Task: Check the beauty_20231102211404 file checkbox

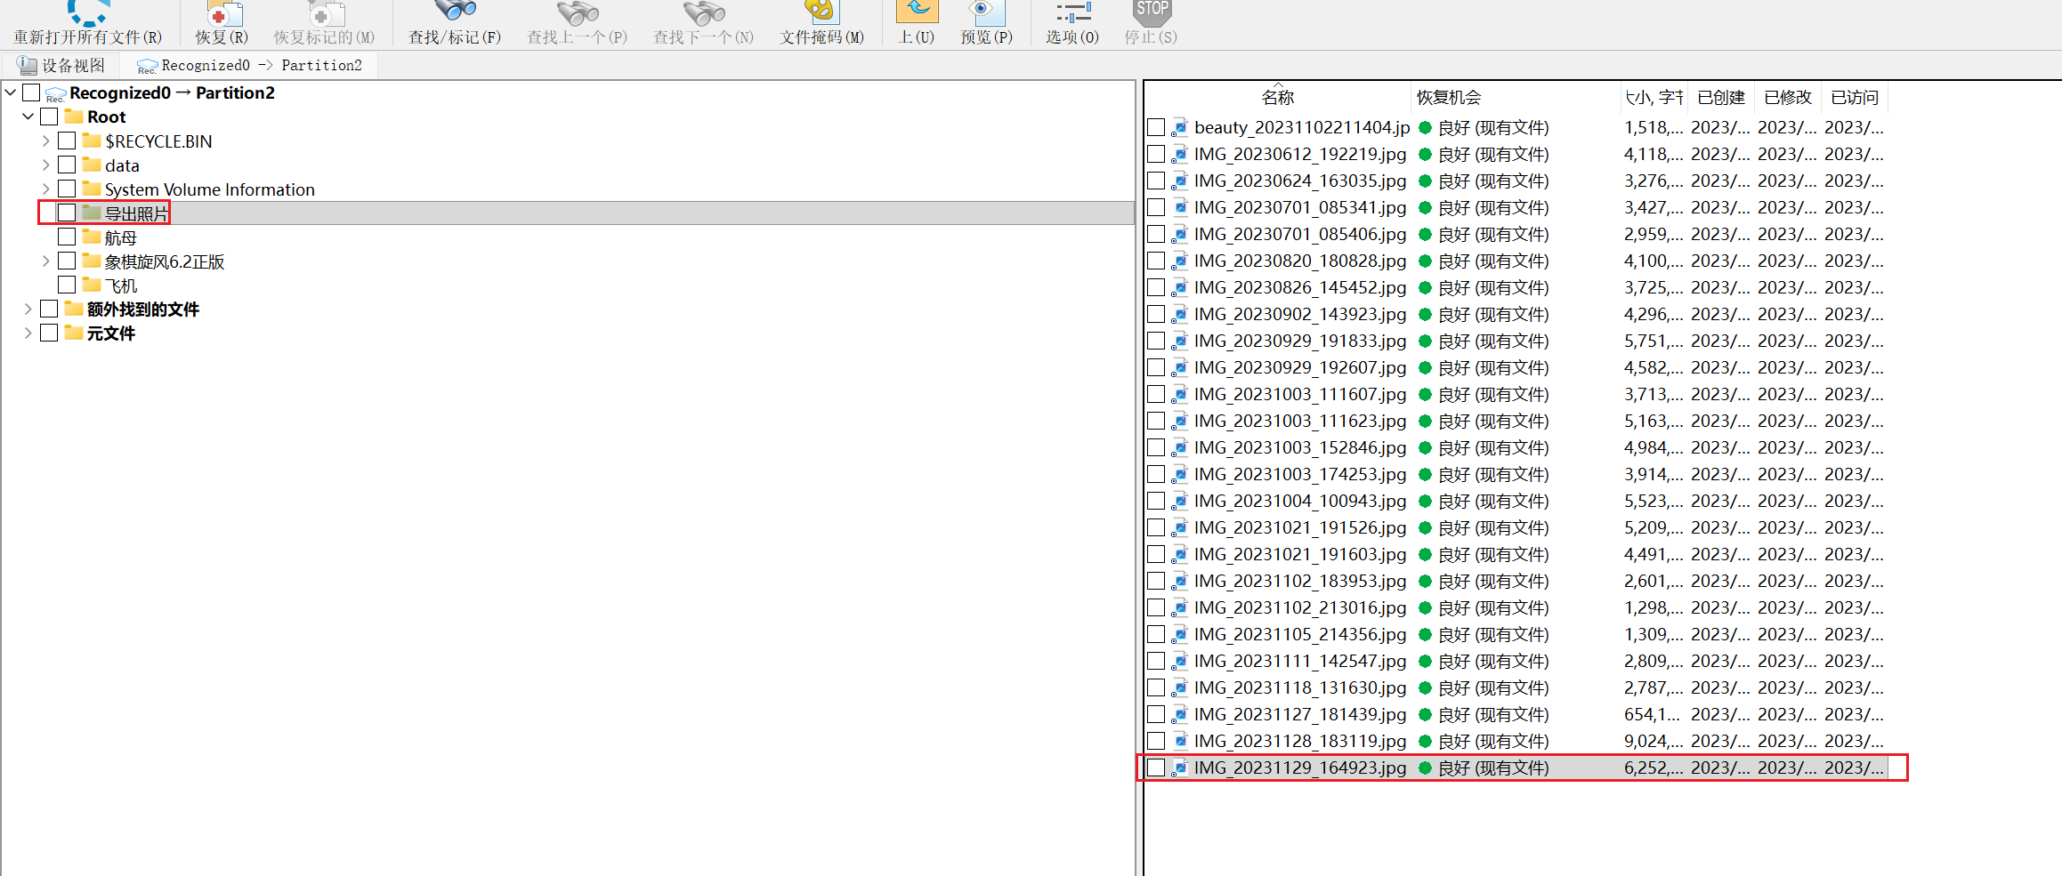Action: [1156, 127]
